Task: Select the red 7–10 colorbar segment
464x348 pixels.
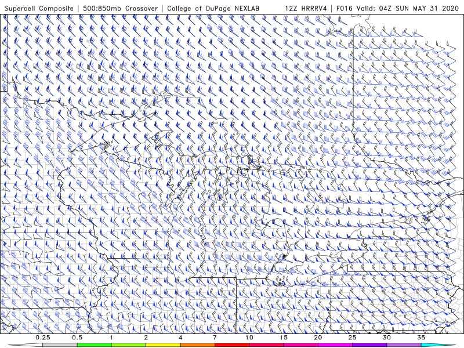Action: tap(231, 345)
